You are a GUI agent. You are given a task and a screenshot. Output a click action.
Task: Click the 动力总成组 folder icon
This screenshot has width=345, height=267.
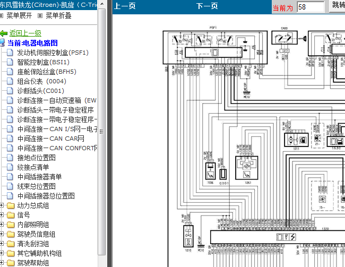pyautogui.click(x=10, y=205)
